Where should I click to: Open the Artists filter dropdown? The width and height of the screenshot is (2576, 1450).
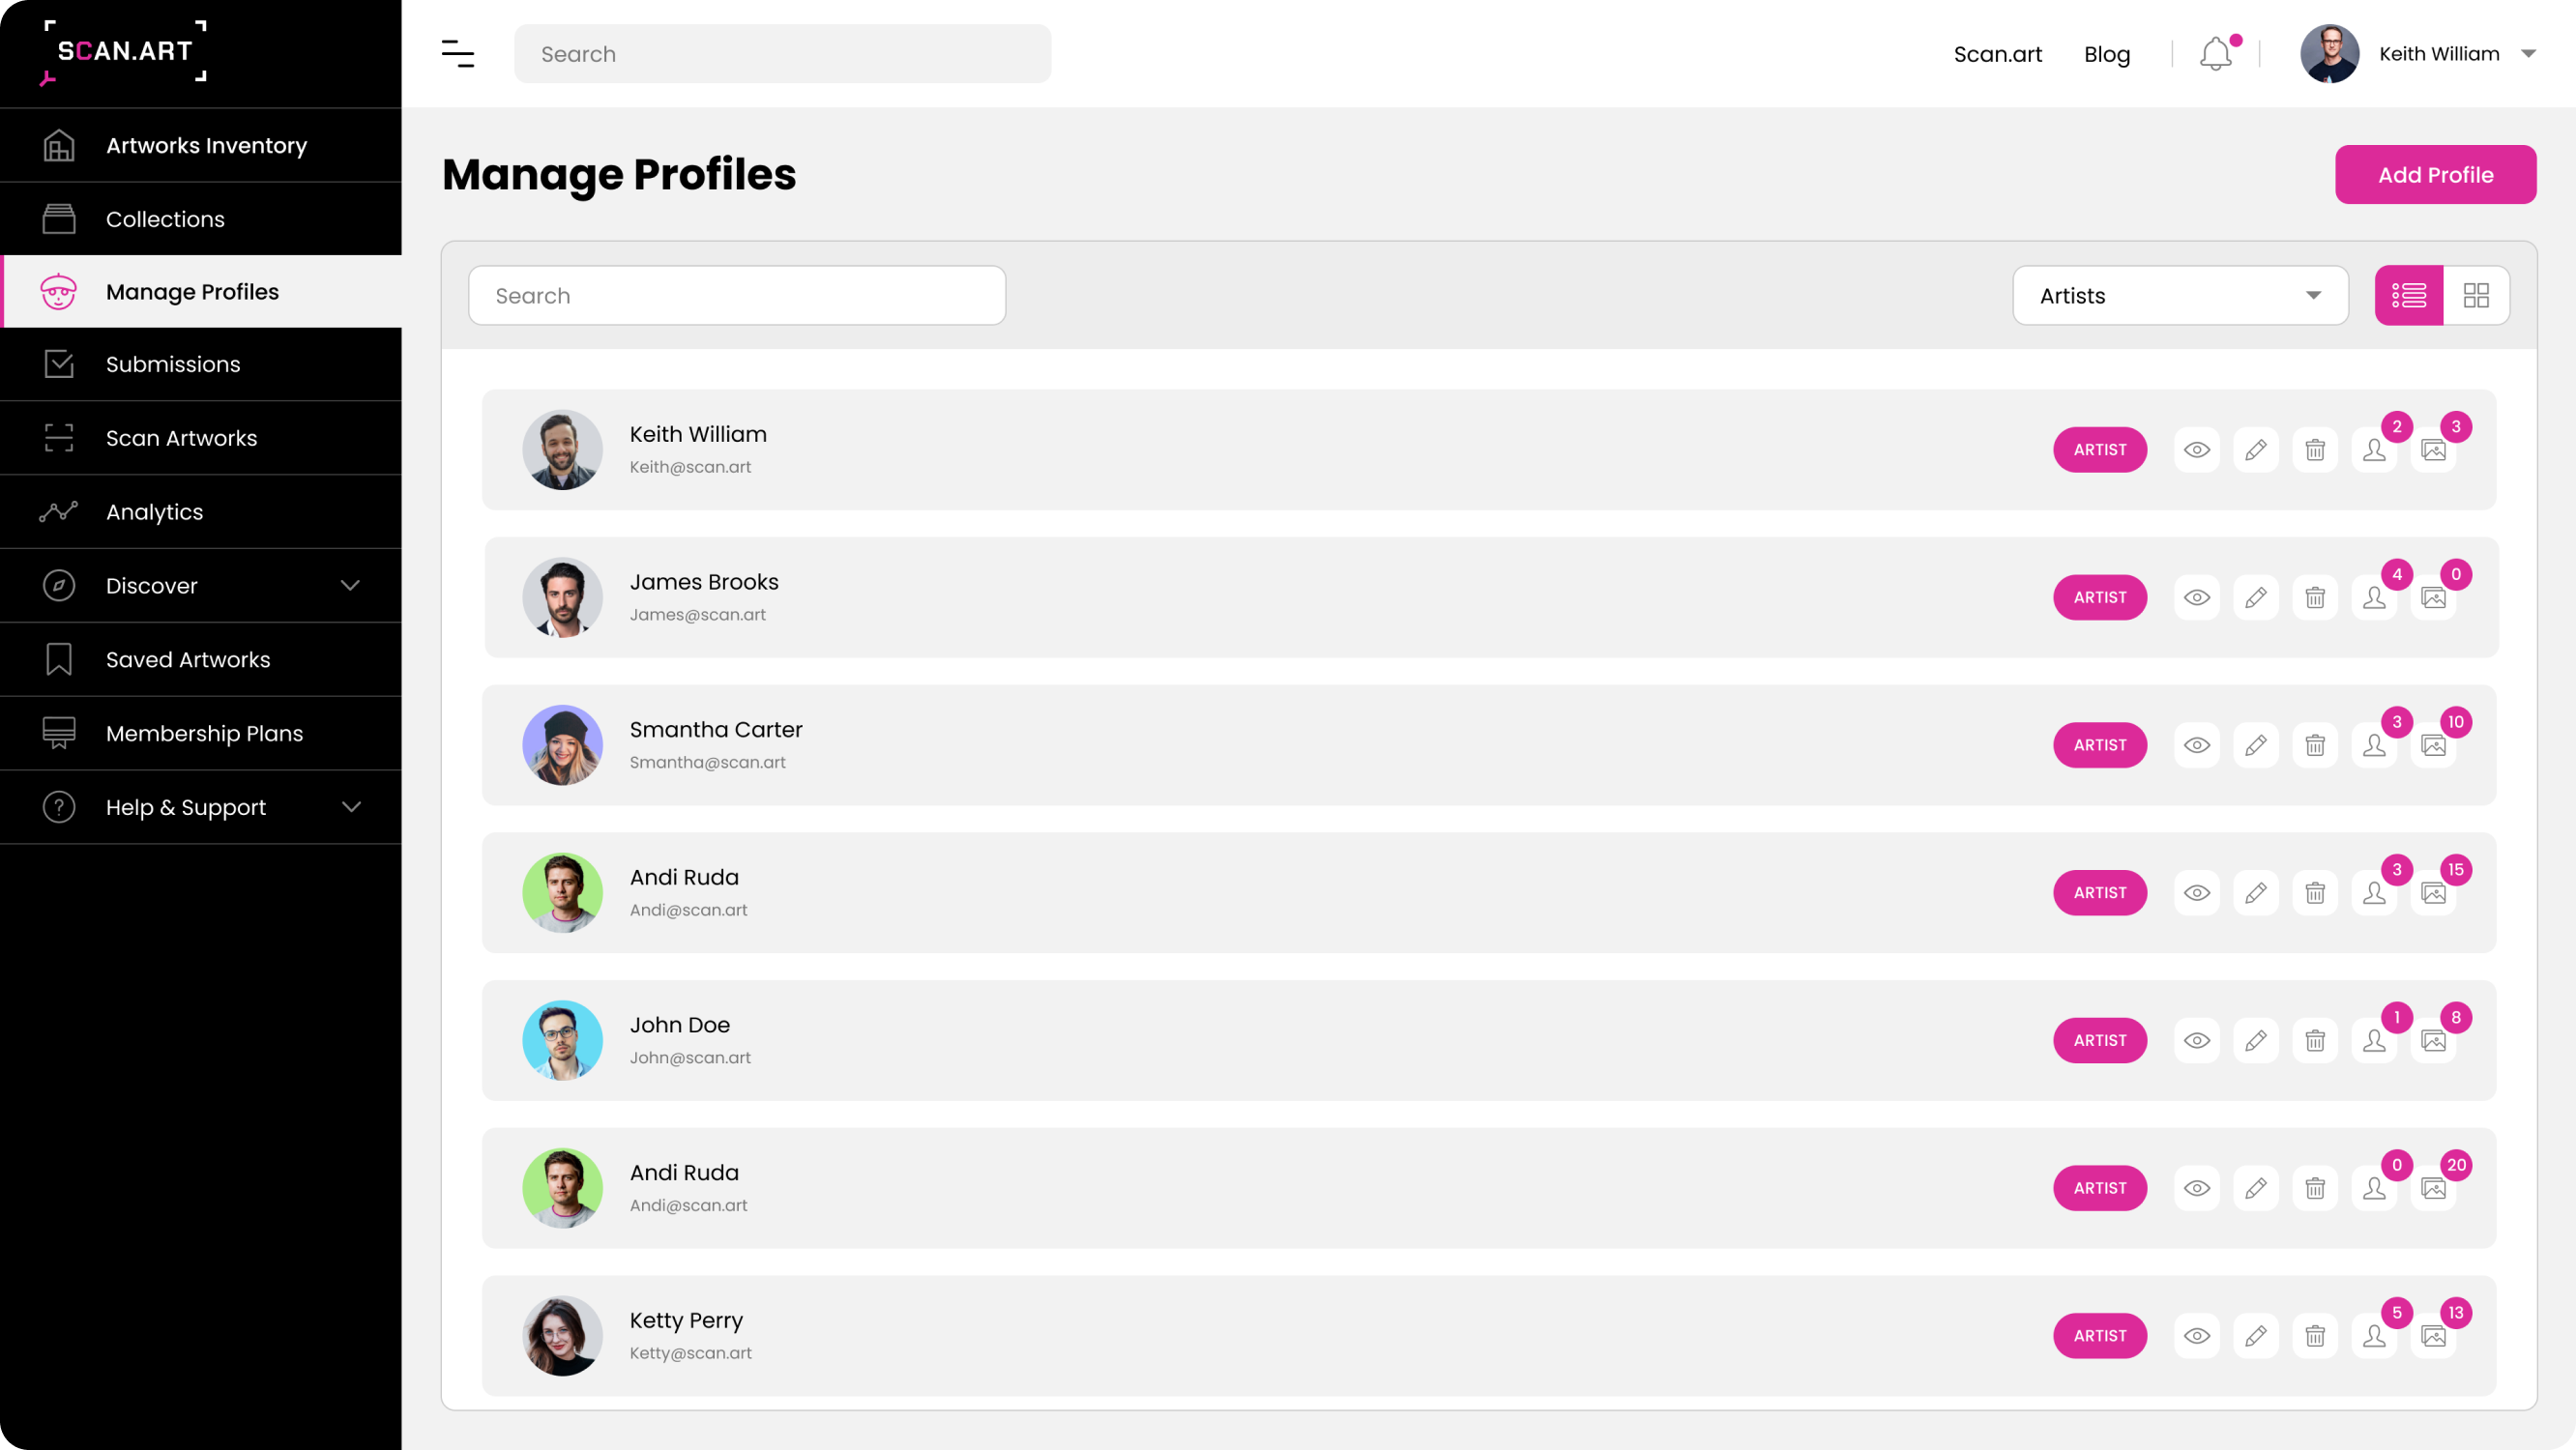(x=2180, y=295)
